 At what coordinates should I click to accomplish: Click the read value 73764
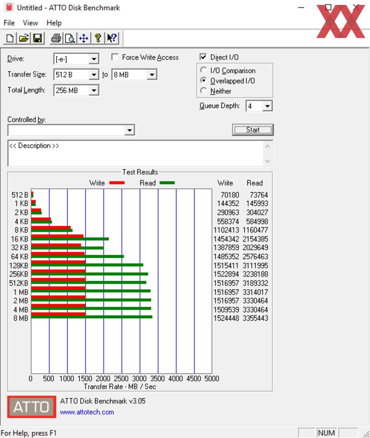coord(259,195)
